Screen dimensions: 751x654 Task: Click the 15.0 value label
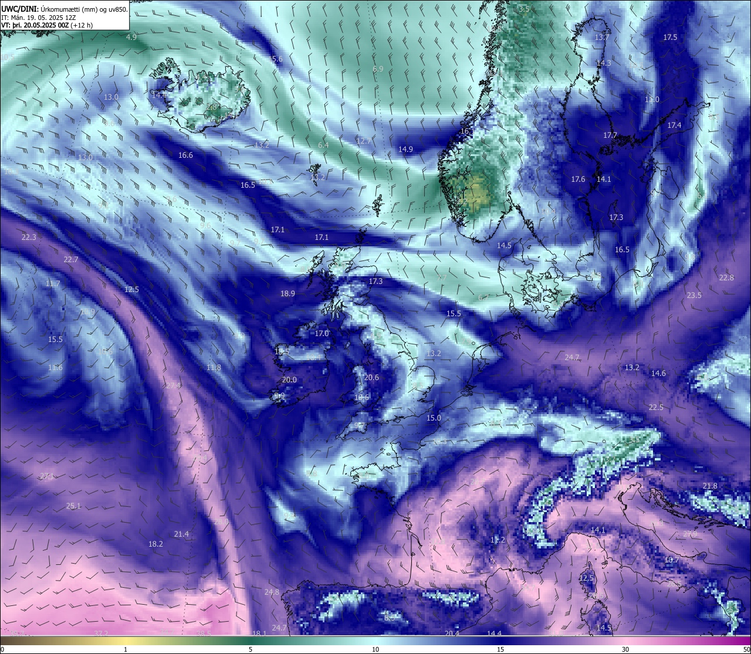click(434, 418)
